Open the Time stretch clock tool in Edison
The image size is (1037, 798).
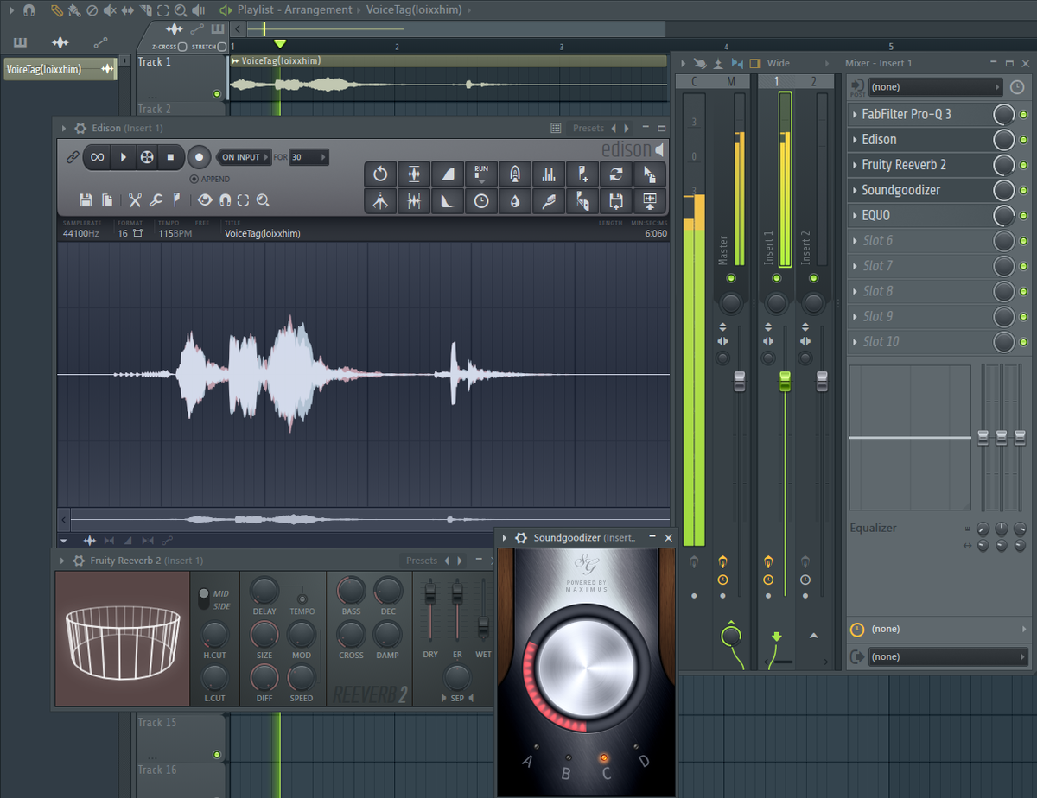[481, 201]
